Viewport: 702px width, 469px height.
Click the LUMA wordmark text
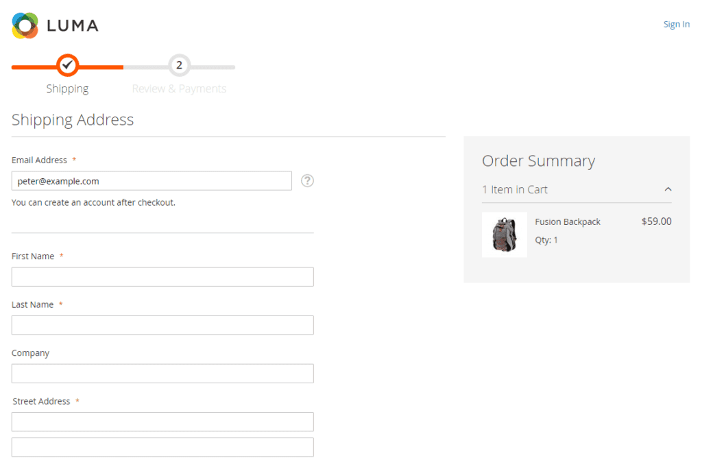(x=73, y=26)
